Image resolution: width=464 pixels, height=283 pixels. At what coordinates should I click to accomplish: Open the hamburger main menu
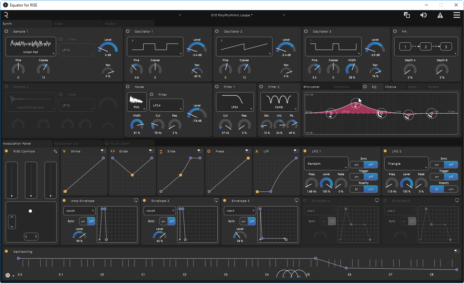(x=456, y=15)
